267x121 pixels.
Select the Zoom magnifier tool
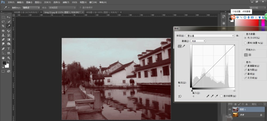pyautogui.click(x=9, y=58)
